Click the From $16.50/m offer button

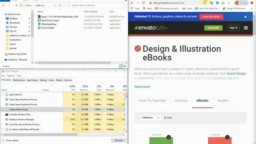211,17
